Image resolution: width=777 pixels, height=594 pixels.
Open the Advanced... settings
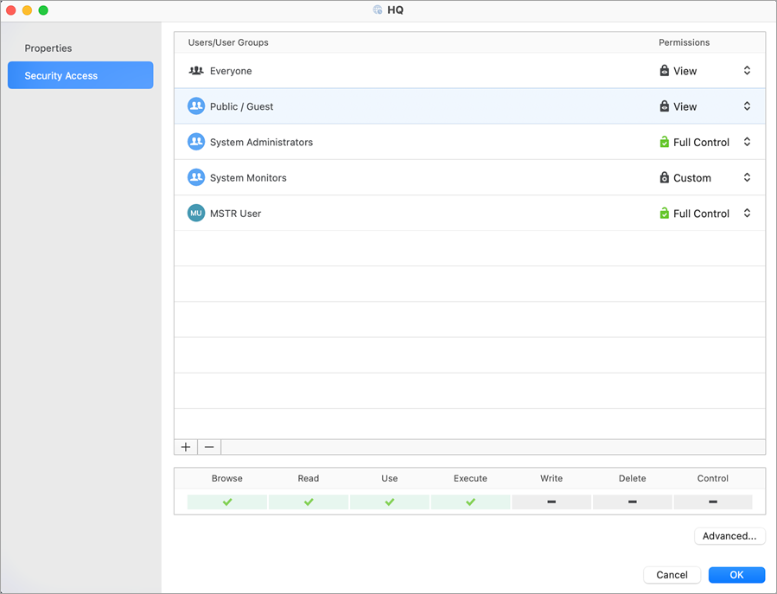point(729,536)
